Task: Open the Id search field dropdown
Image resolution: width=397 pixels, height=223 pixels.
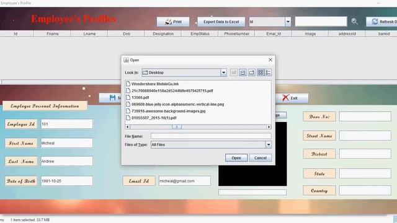Action: [288, 22]
